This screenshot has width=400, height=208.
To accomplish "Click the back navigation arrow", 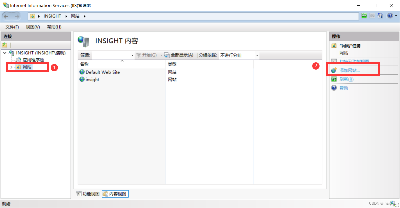I will [x=6, y=16].
